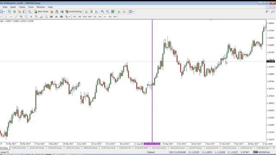The width and height of the screenshot is (276, 155).
Task: Switch timeframe to D1
Action: (x=105, y=17)
